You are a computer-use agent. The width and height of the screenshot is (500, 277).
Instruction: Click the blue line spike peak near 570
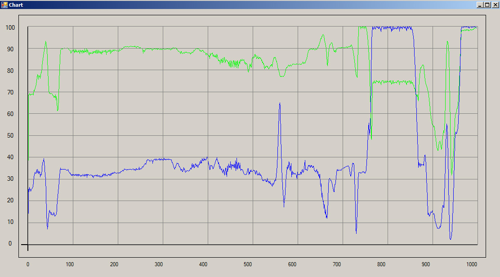280,103
